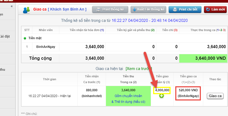The width and height of the screenshot is (228, 116).
Task: Click the Khách Sạn Bình An hotel name
Action: click(x=67, y=9)
